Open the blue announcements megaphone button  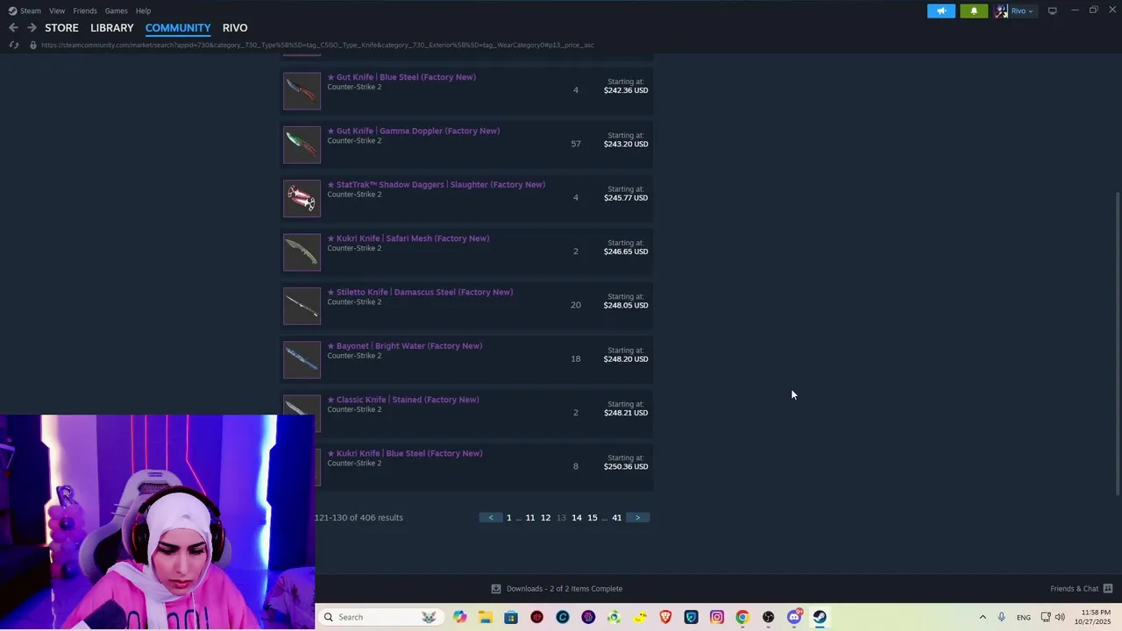(941, 11)
